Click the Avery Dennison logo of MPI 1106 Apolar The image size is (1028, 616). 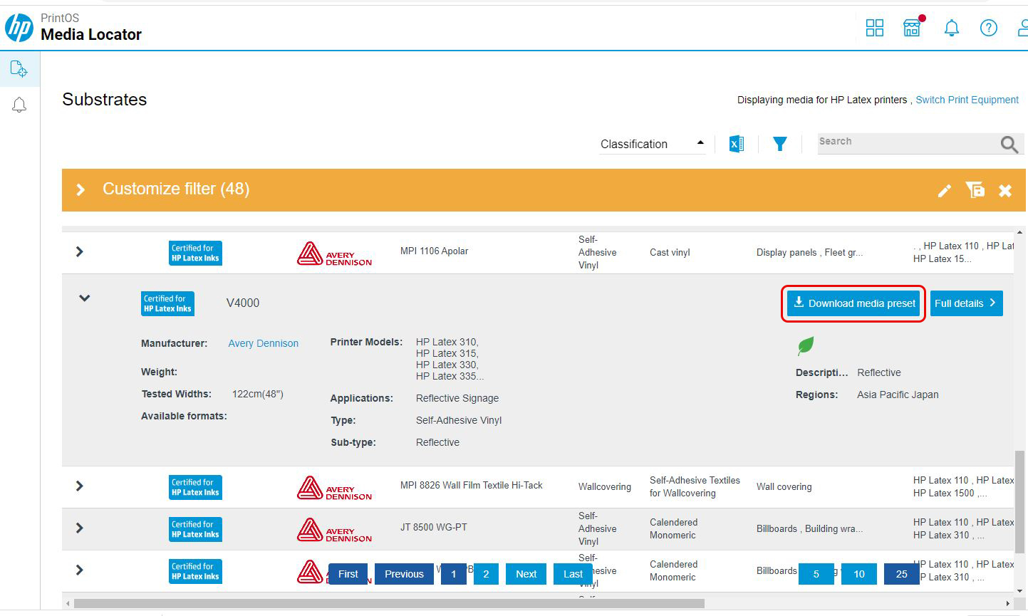click(x=334, y=254)
